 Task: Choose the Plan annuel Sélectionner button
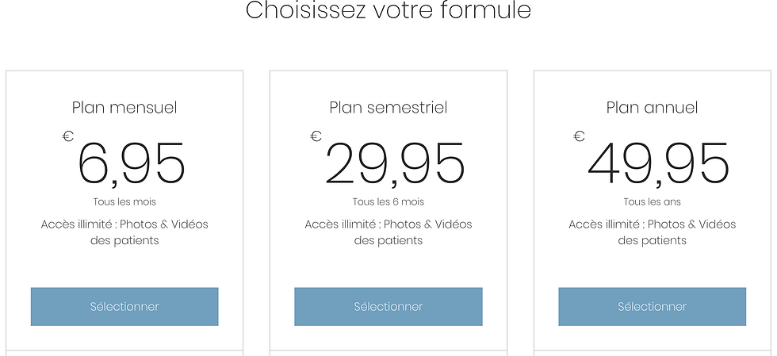(652, 307)
